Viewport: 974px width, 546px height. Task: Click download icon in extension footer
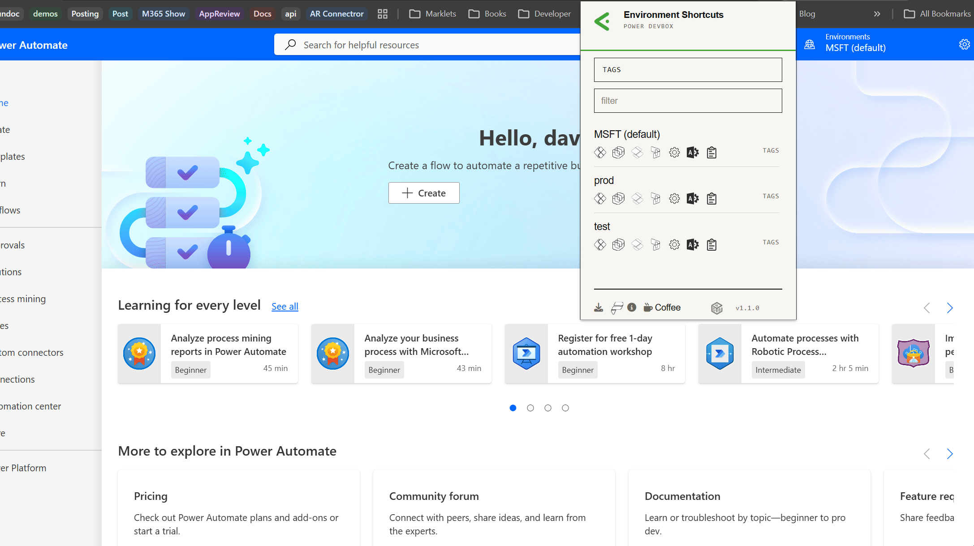[599, 307]
